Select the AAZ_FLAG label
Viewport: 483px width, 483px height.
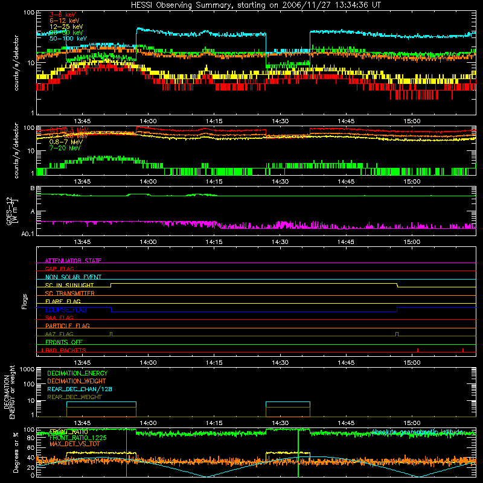(x=59, y=334)
